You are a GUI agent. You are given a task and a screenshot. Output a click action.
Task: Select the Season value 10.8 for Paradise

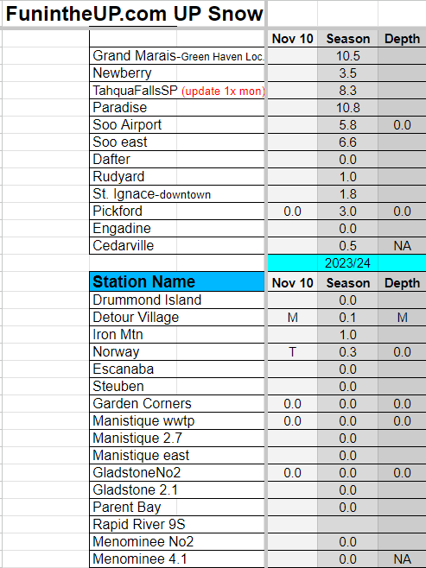[347, 108]
